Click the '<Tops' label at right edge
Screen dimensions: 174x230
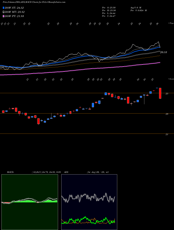tap(171, 23)
